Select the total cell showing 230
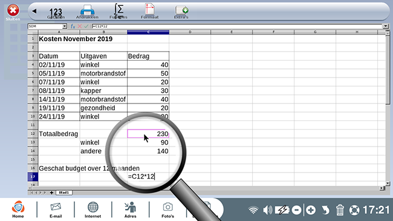The width and height of the screenshot is (393, 221). tap(148, 134)
